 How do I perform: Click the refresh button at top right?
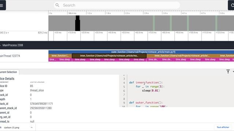(x=231, y=5)
